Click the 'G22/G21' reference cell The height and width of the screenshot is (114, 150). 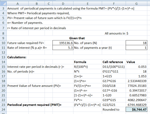pyautogui.click(x=114, y=105)
